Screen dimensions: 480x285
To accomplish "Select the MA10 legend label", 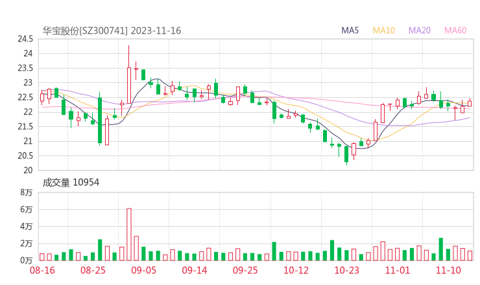I will [x=383, y=30].
